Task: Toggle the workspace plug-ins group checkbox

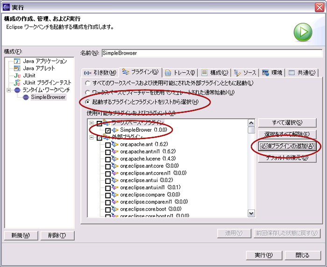Action: (100, 123)
